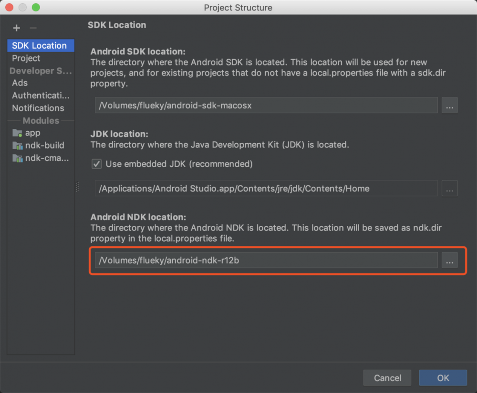The width and height of the screenshot is (477, 393).
Task: Click the sidebar splitter drag handle
Action: (77, 187)
